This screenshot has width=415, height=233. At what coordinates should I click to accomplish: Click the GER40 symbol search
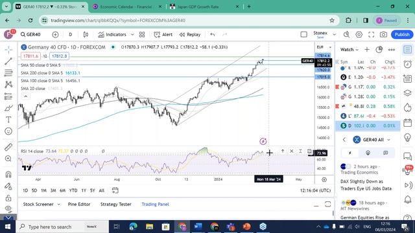30,34
